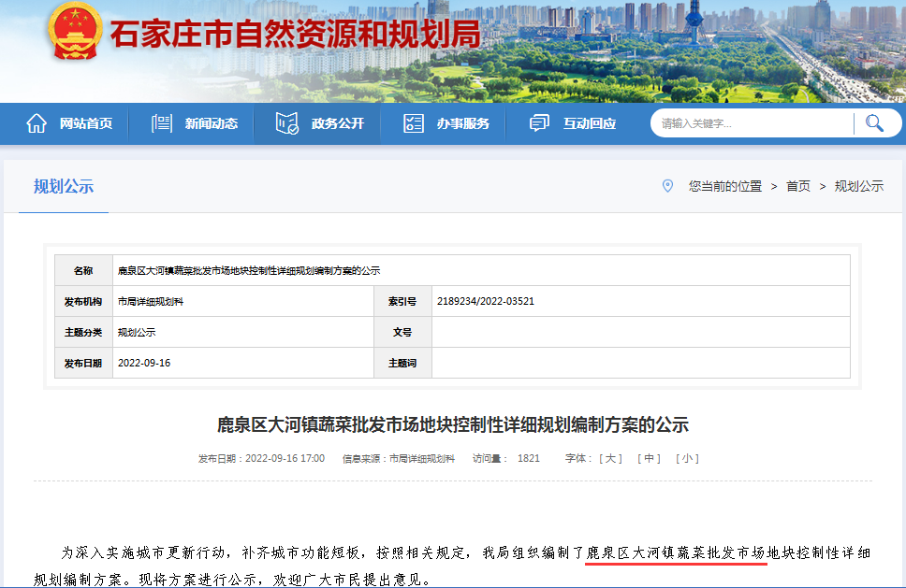Open the 新闻动态 menu item
Viewport: 906px width, 588px height.
pyautogui.click(x=211, y=123)
